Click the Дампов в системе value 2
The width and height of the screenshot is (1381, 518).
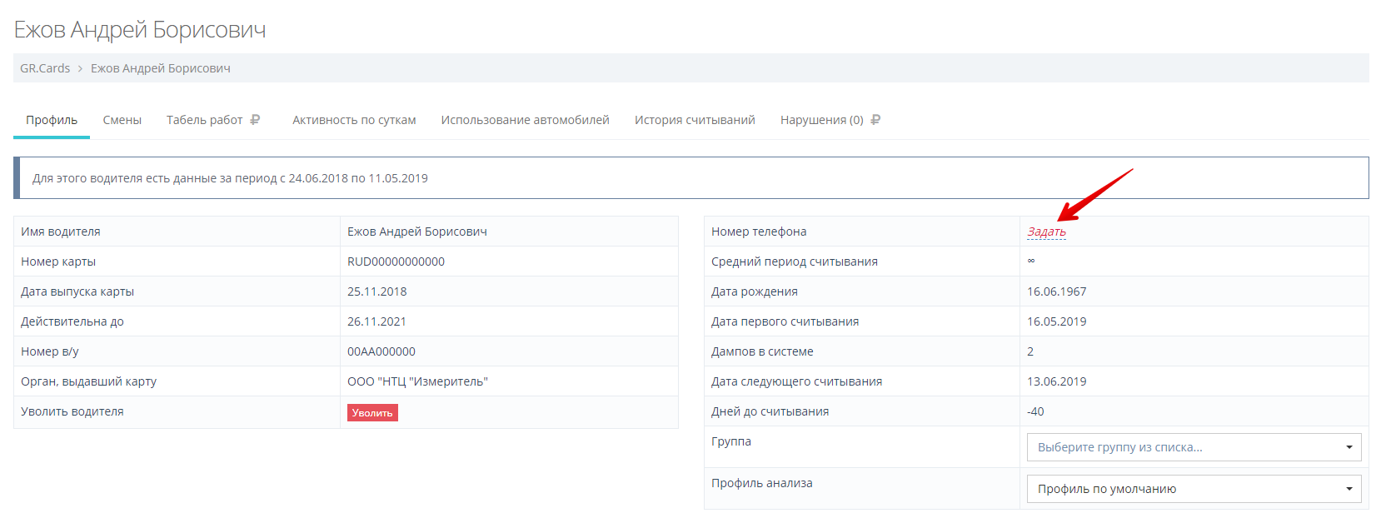pyautogui.click(x=1030, y=351)
